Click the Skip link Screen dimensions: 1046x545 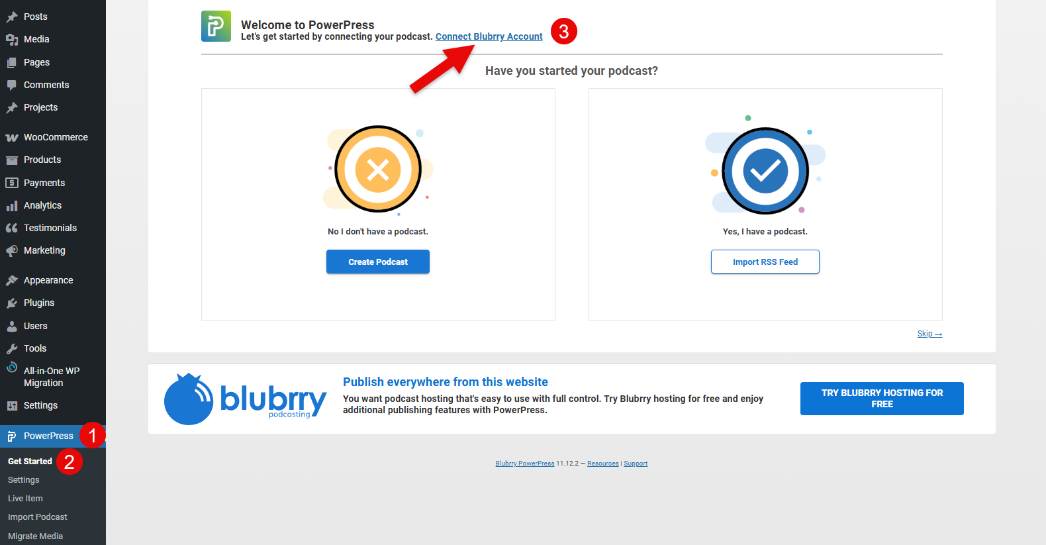pos(929,334)
